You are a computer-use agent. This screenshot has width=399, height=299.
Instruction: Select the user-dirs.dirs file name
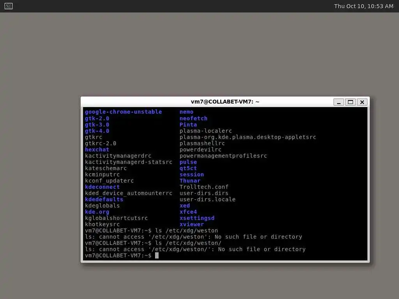click(x=204, y=193)
